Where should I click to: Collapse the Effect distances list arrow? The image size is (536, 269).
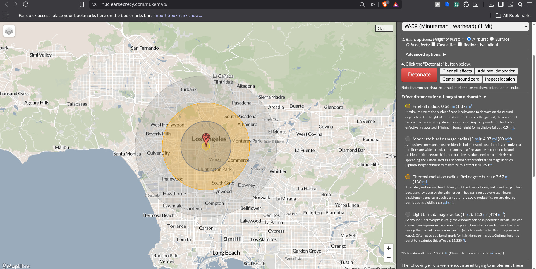click(x=485, y=97)
